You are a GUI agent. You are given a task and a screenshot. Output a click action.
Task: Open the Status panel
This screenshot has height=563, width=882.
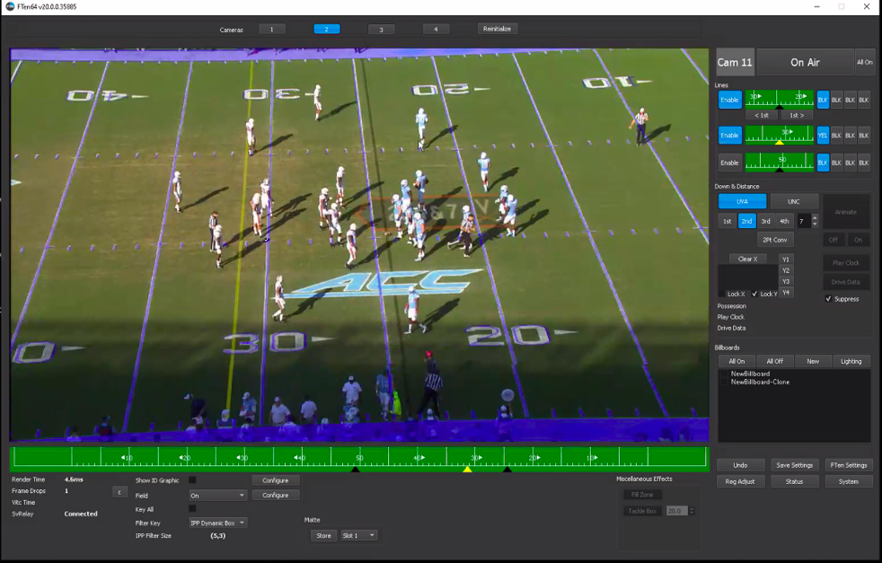(x=794, y=481)
